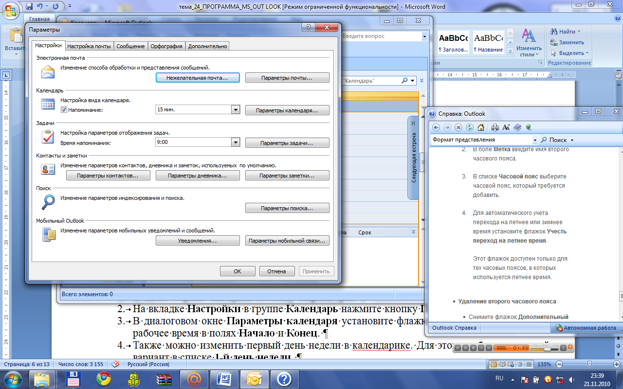The height and width of the screenshot is (389, 623).
Task: Click Word zoom slider handle
Action: coord(589,364)
